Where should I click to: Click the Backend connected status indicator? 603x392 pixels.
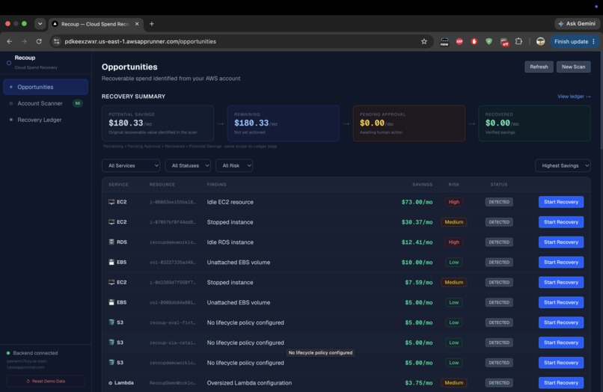[32, 353]
